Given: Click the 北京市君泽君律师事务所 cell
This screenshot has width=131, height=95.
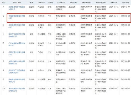Looking at the screenshot, I should [86, 17].
